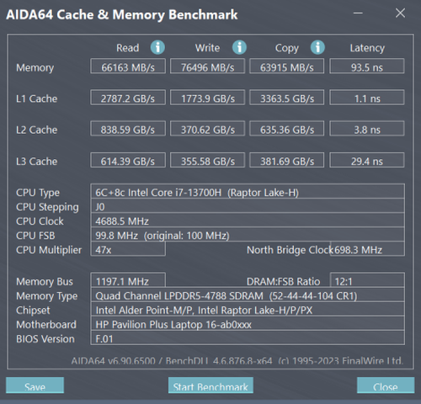Select the DRAM:FSB Ratio 12:1 field
The image size is (421, 404).
367,279
